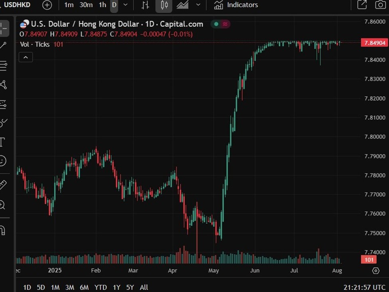The width and height of the screenshot is (389, 292).
Task: Open chart settings with the gear icon
Action: pyautogui.click(x=375, y=271)
